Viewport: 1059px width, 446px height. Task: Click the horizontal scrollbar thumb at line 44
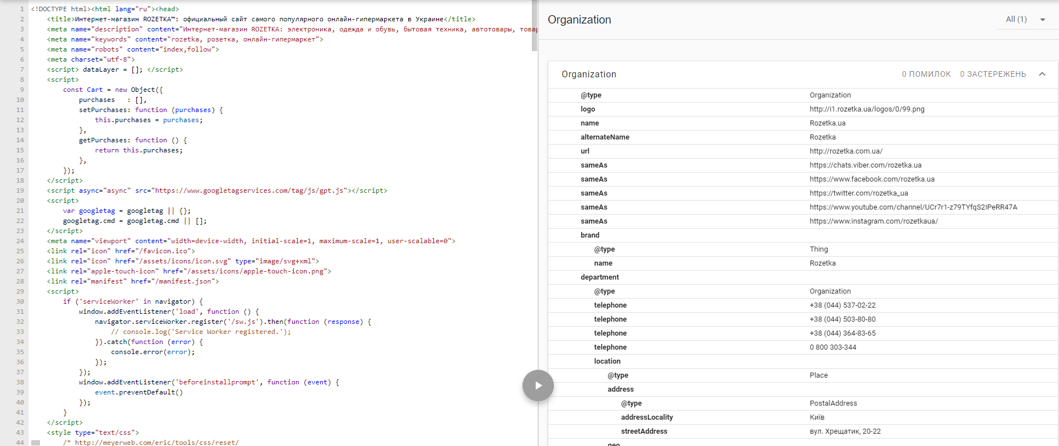(x=36, y=443)
